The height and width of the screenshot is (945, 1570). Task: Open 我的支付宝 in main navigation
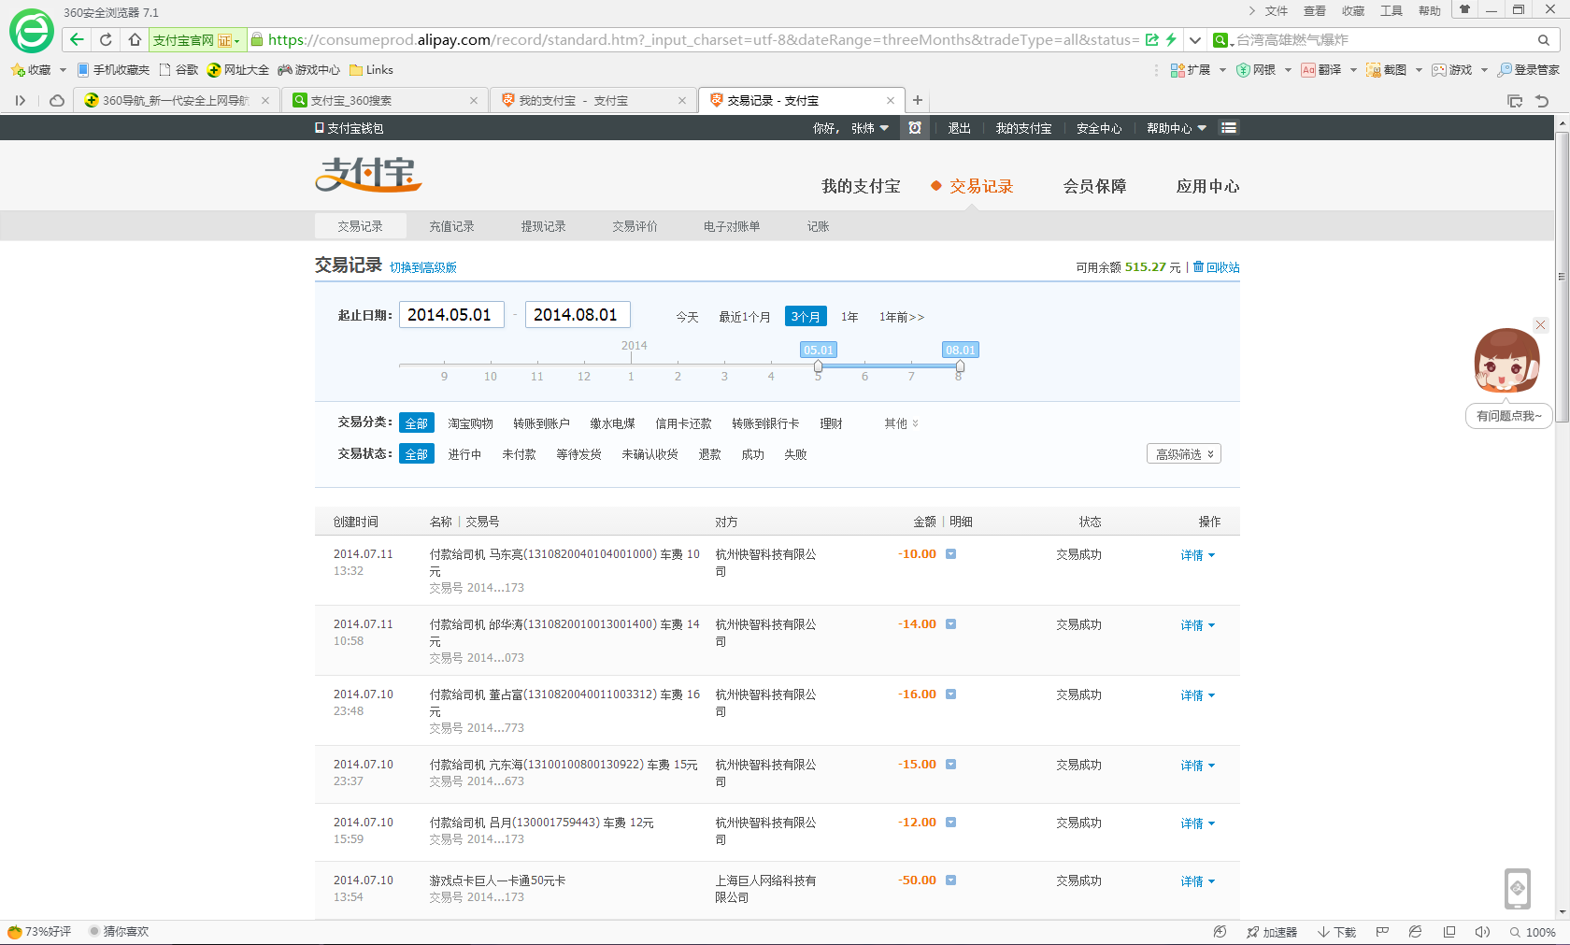point(861,186)
